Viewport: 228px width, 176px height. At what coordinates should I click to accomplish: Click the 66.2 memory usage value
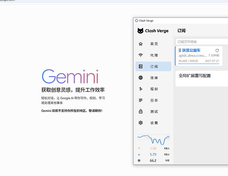coord(153,161)
